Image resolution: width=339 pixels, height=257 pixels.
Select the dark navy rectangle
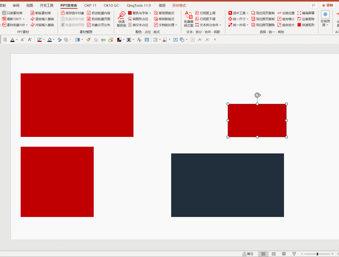tap(227, 185)
